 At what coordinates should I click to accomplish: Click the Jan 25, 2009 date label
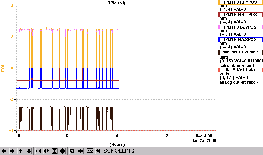pos(204,141)
